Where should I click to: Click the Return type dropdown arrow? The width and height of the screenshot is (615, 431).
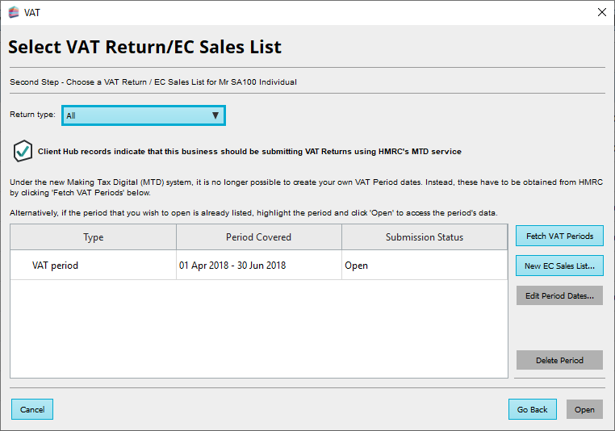coord(215,115)
